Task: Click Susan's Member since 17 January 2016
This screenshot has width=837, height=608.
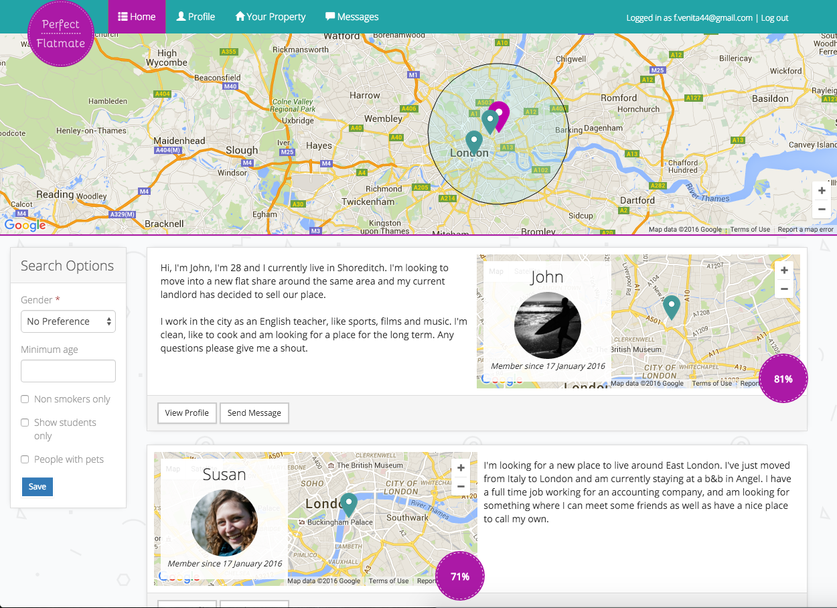Action: point(224,564)
